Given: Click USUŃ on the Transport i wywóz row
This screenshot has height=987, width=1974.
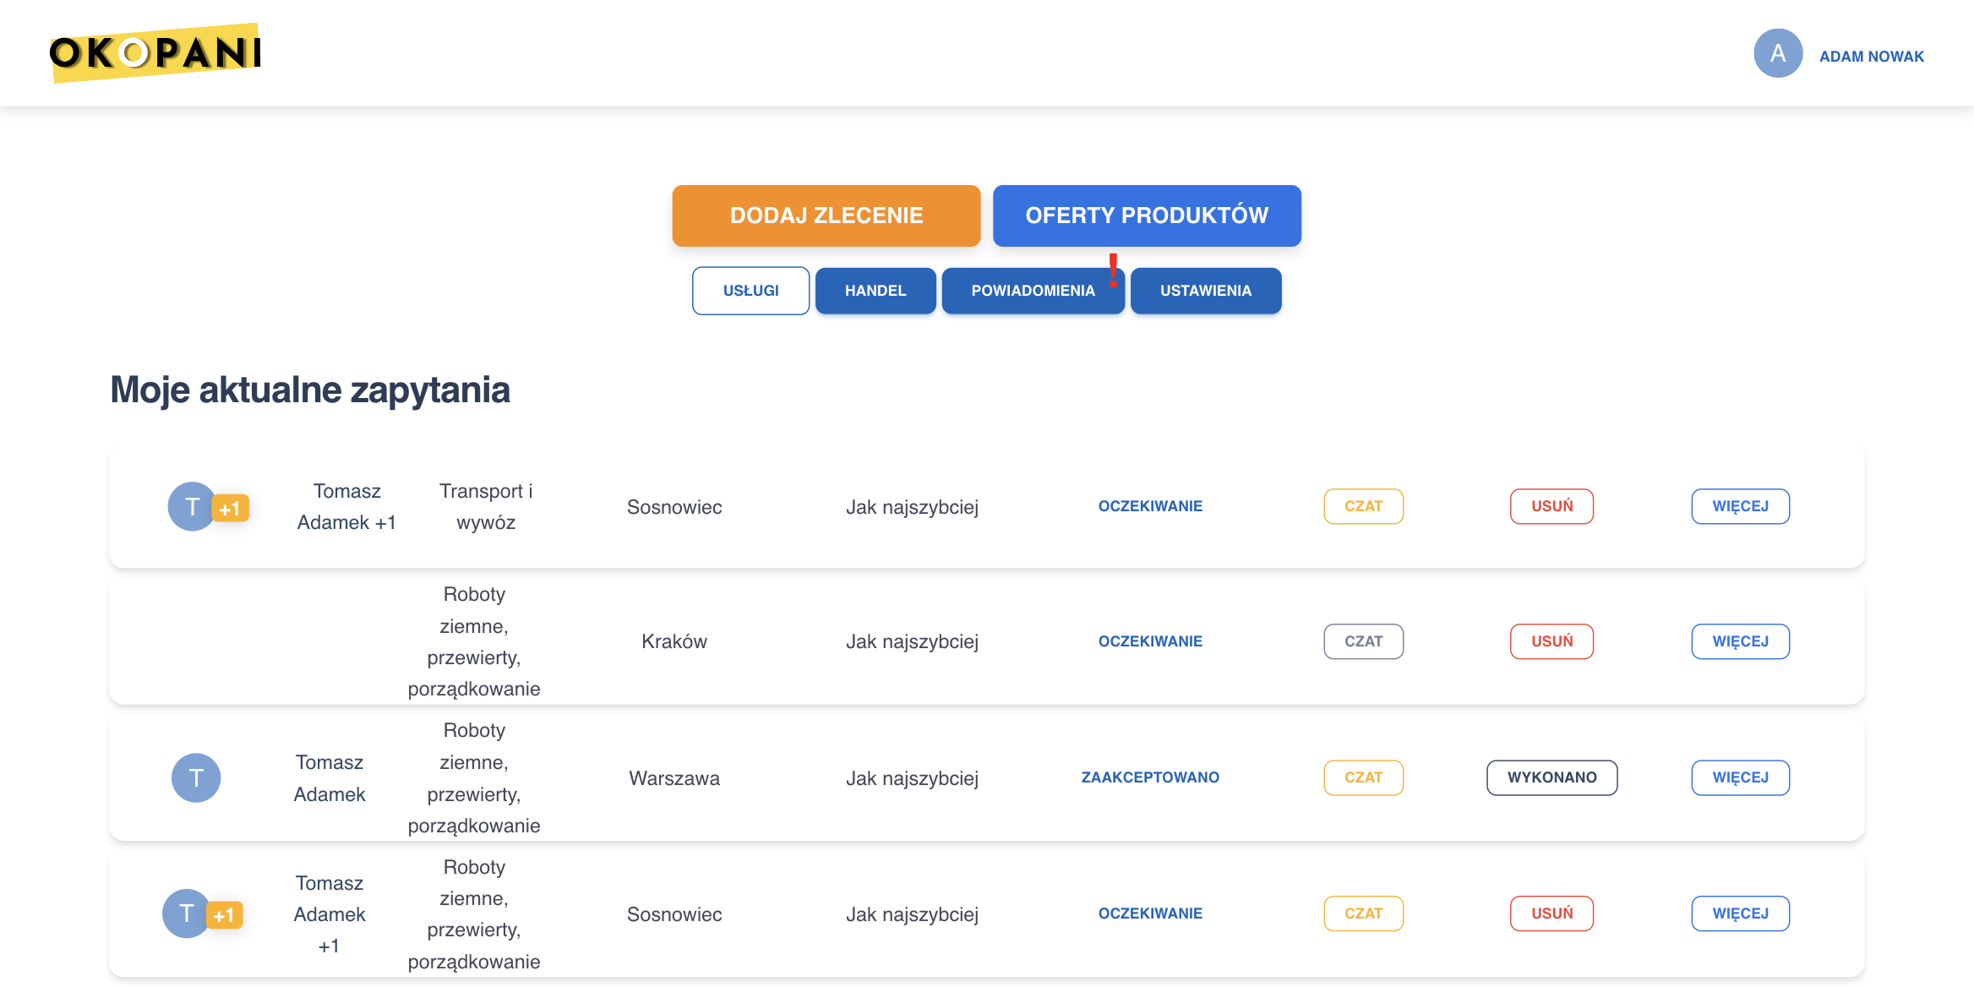Looking at the screenshot, I should point(1551,506).
